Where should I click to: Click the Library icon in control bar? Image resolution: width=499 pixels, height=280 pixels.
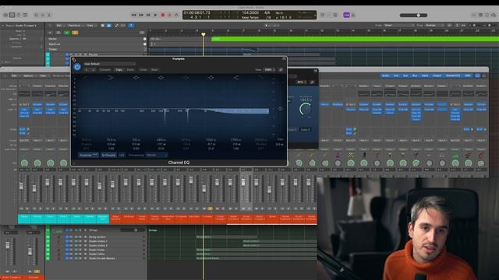[5, 15]
